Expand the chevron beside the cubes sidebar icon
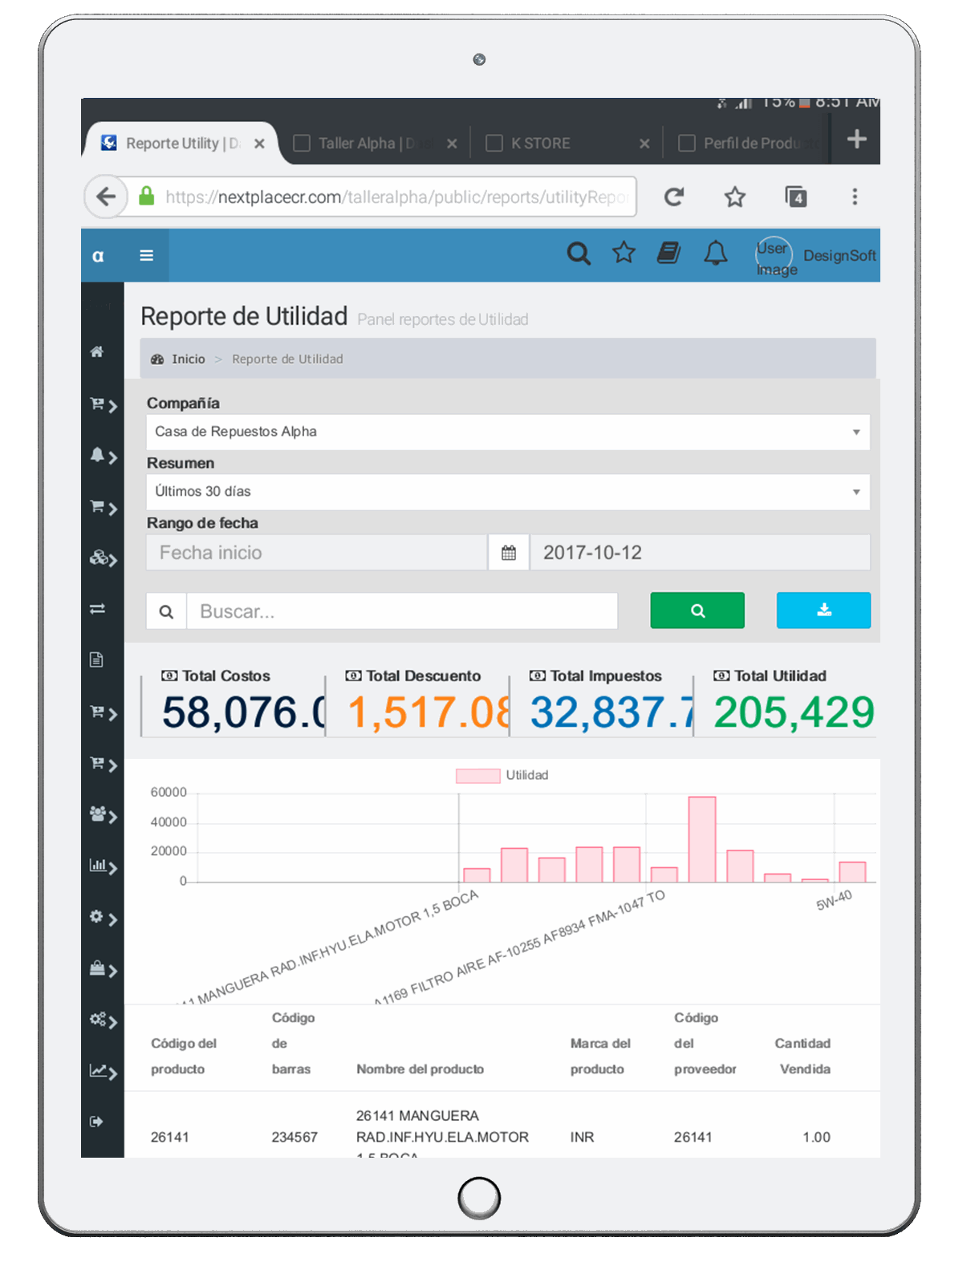 point(113,560)
